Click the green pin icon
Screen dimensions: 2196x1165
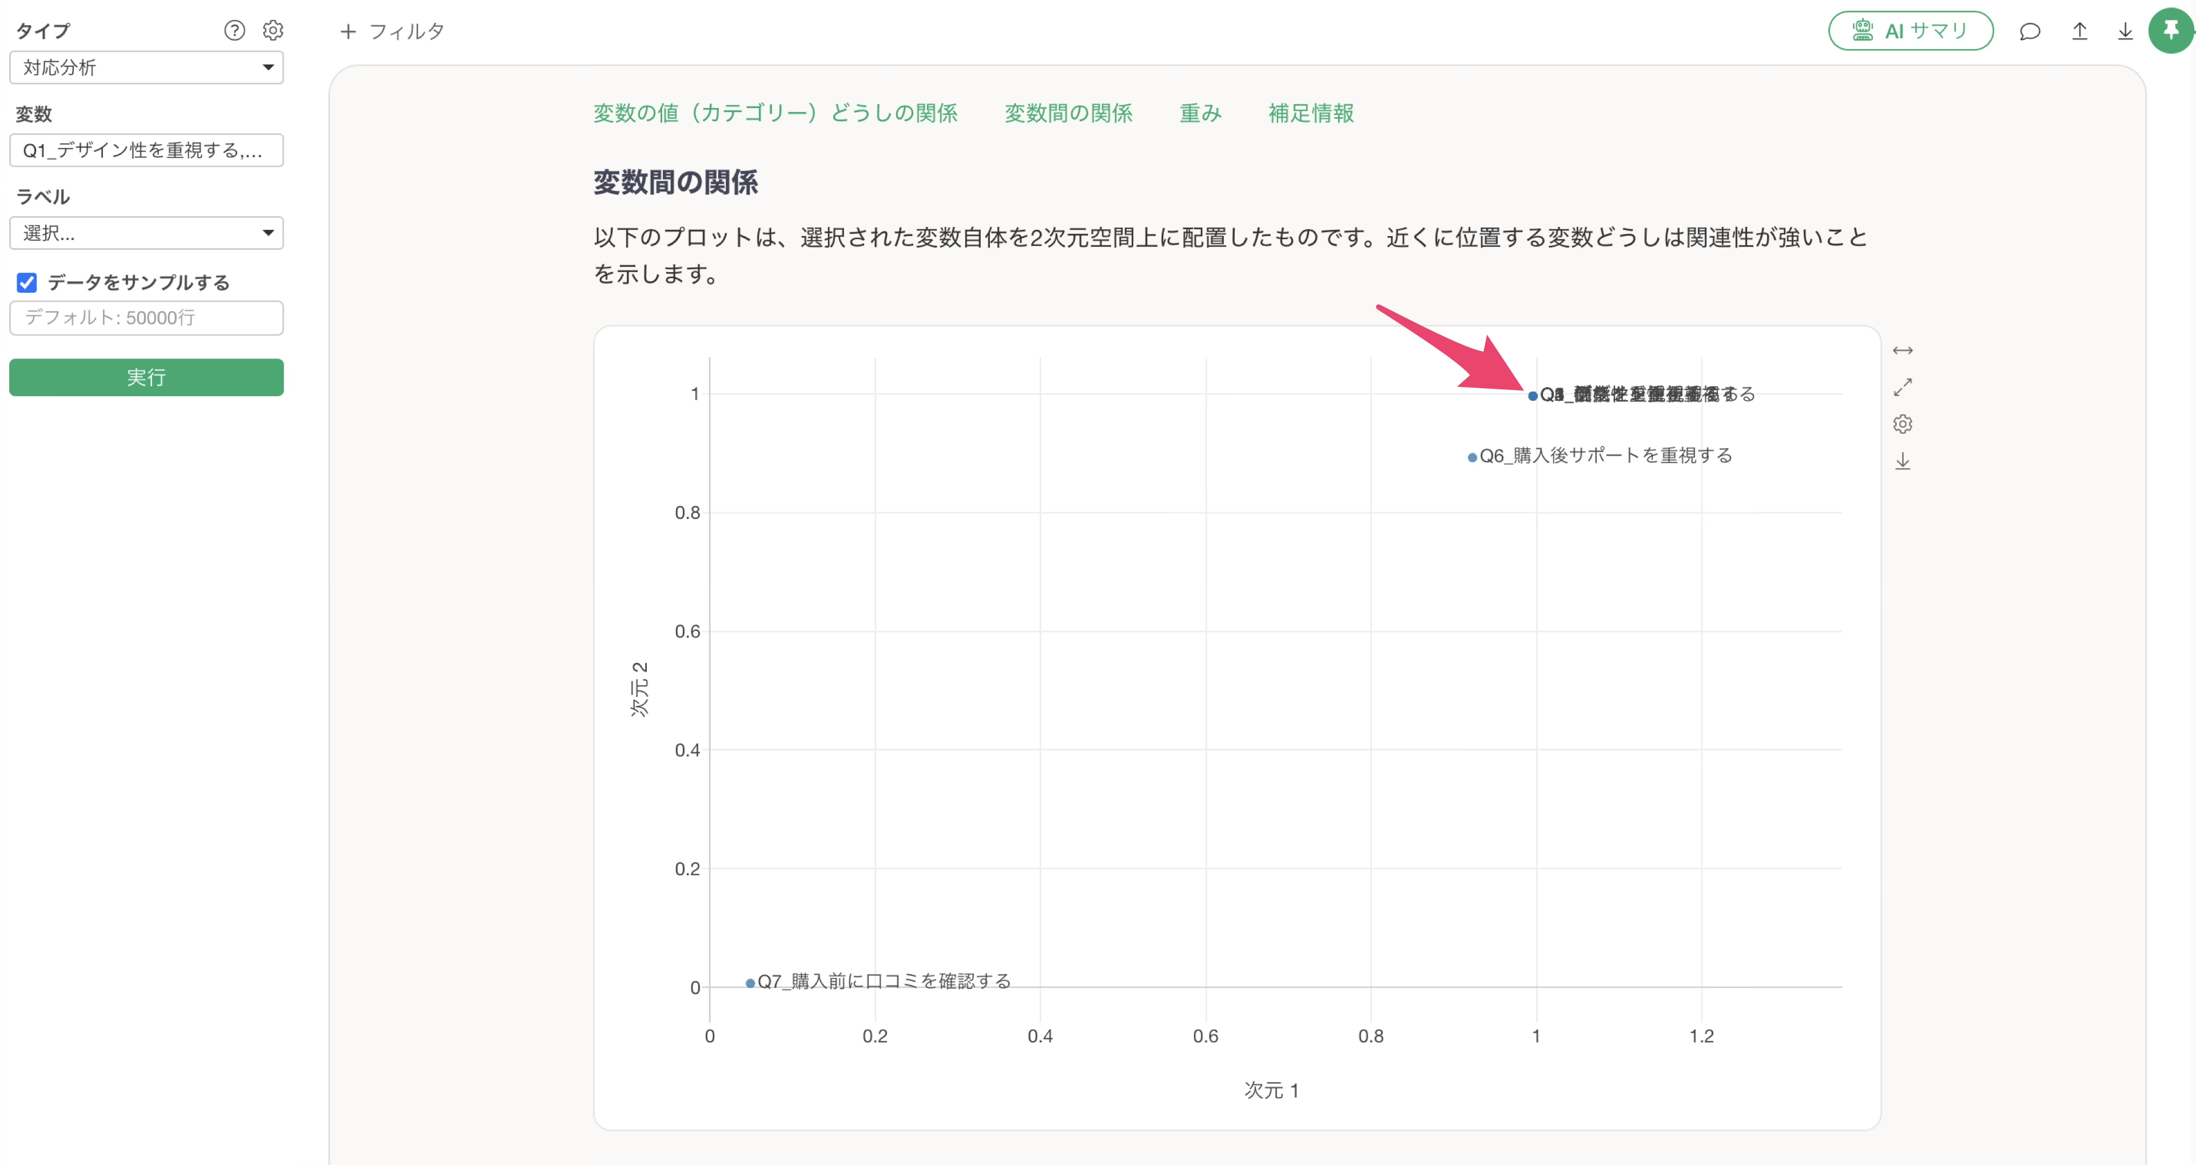click(2170, 31)
